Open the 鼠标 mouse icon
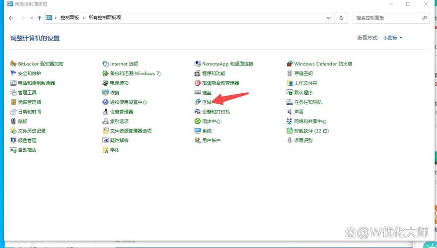This screenshot has height=248, width=437. tap(13, 122)
